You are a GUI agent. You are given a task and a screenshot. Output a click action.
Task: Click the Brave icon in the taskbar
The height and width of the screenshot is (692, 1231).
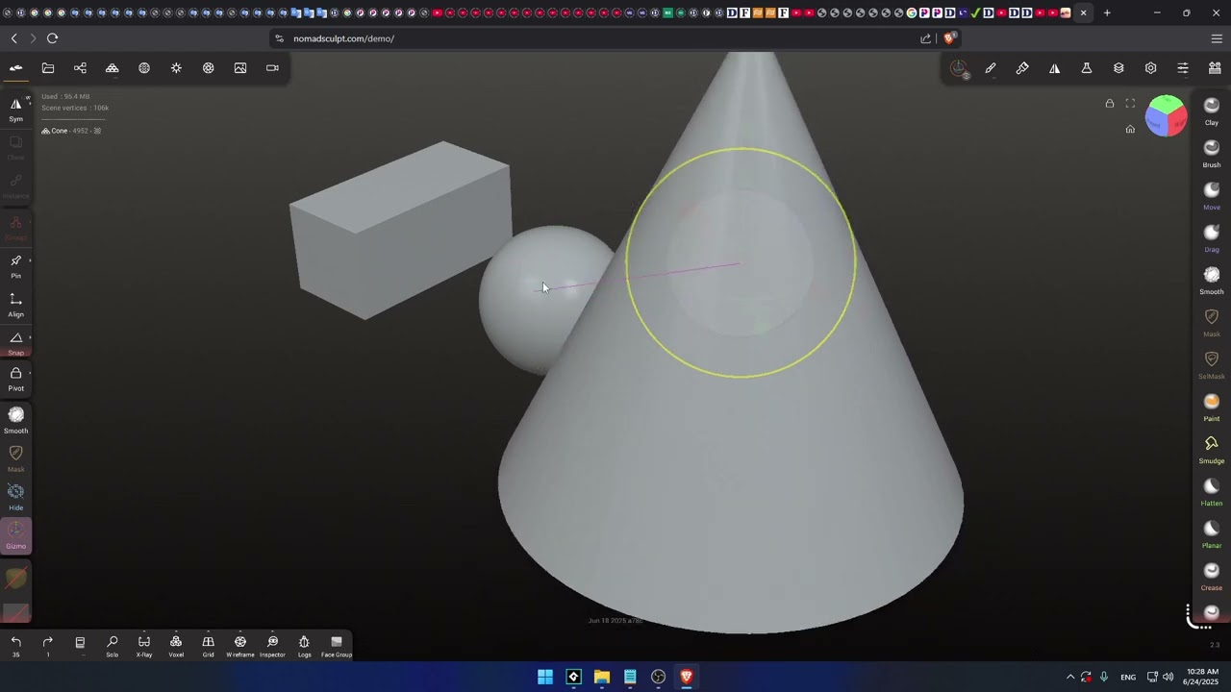687,677
